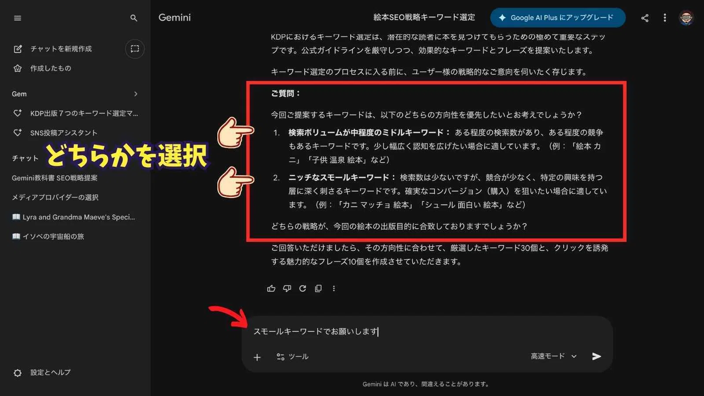Click the conversation title 絵本SEO戦略キーワード選定
Viewport: 704px width, 396px height.
(x=424, y=18)
